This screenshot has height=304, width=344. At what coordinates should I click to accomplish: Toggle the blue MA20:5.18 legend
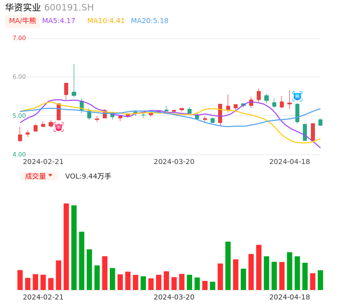[x=149, y=21]
